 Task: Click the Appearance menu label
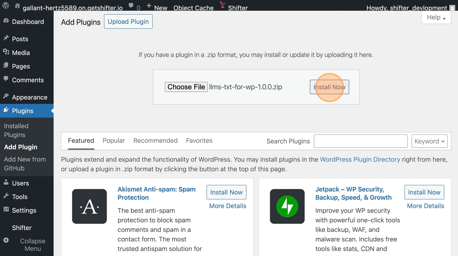click(x=29, y=97)
